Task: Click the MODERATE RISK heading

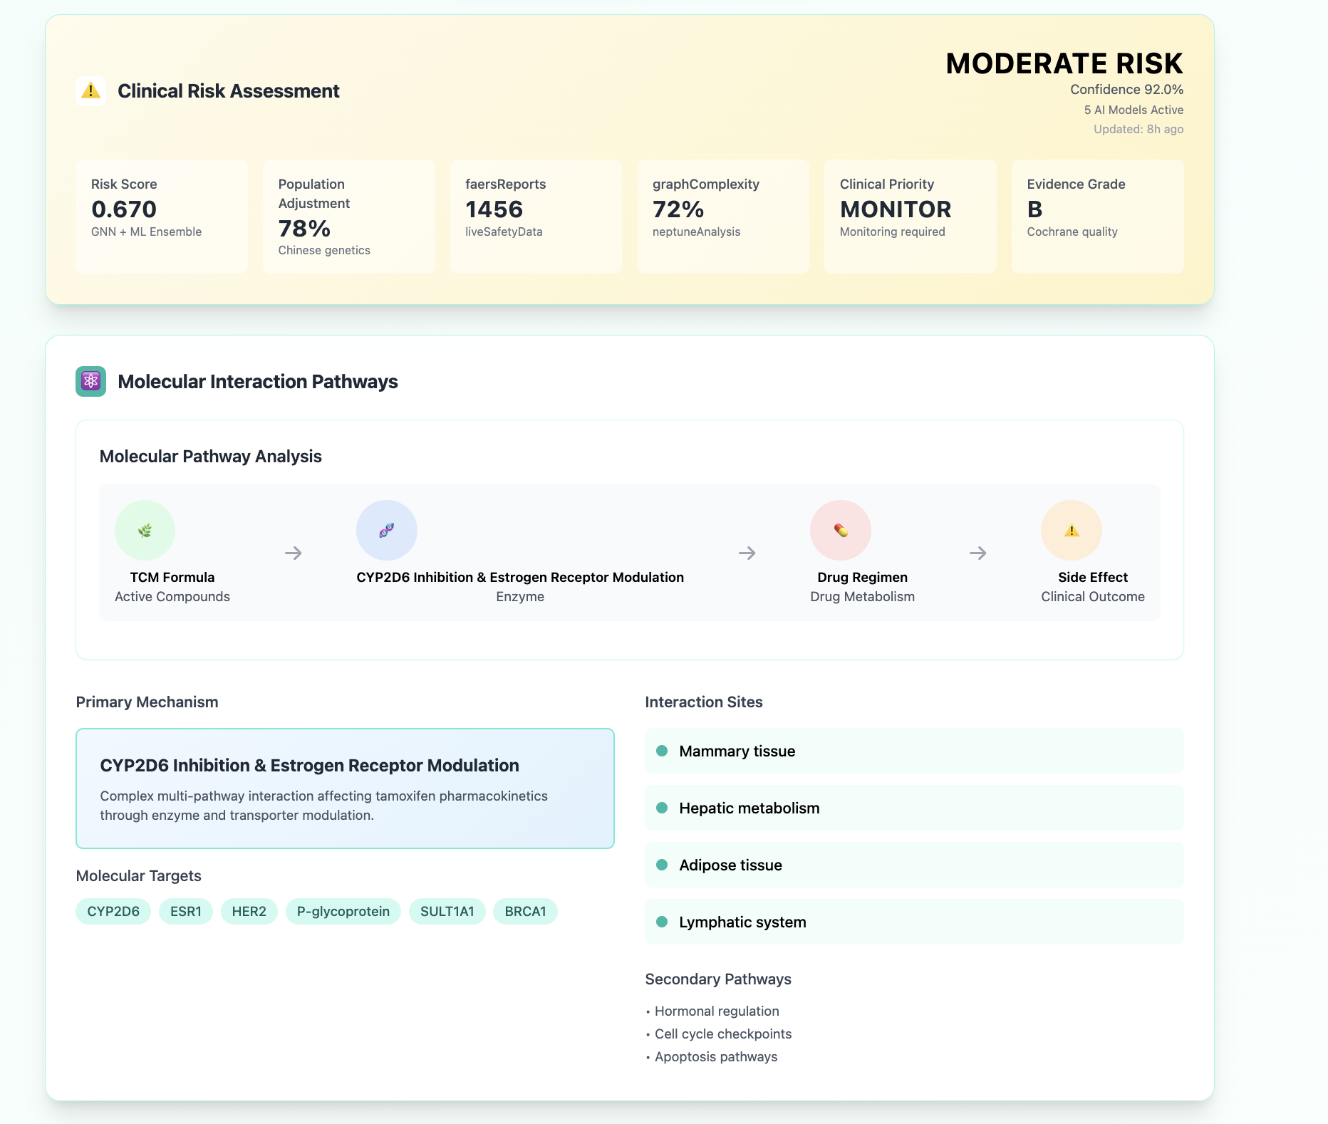Action: (x=1064, y=63)
